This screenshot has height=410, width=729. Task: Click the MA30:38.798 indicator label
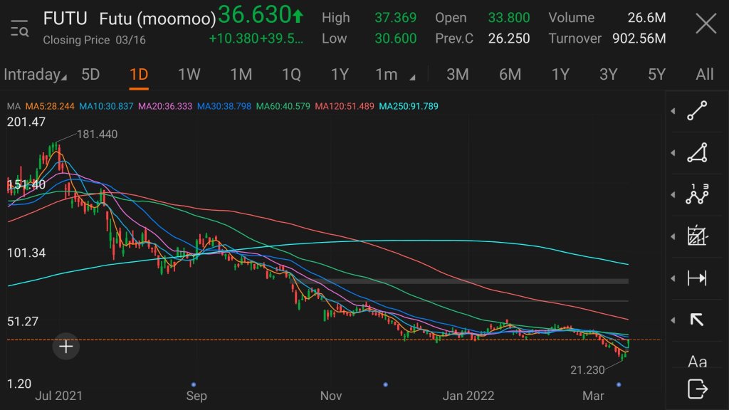224,107
